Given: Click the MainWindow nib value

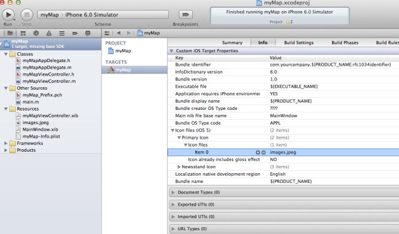Looking at the screenshot, I should [x=284, y=115].
